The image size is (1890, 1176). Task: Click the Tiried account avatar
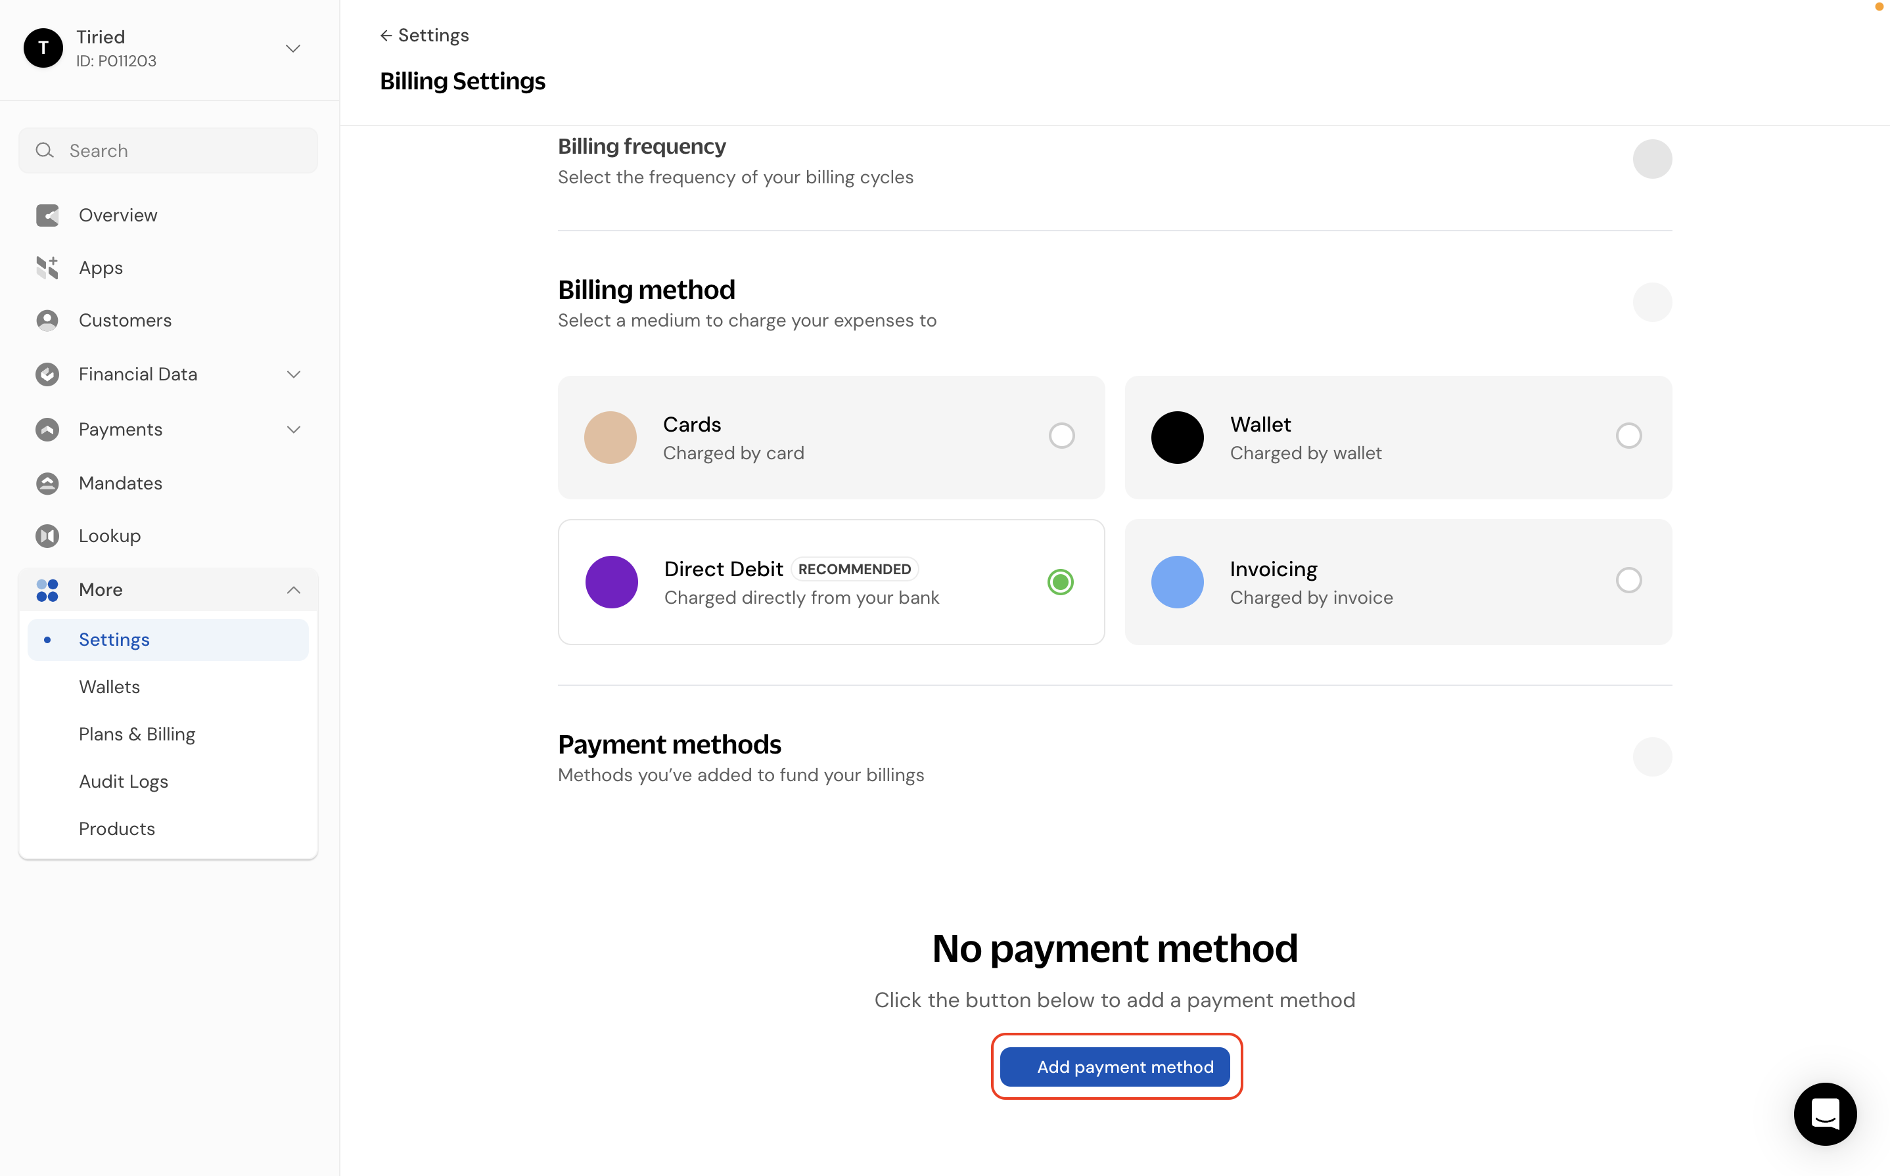43,48
